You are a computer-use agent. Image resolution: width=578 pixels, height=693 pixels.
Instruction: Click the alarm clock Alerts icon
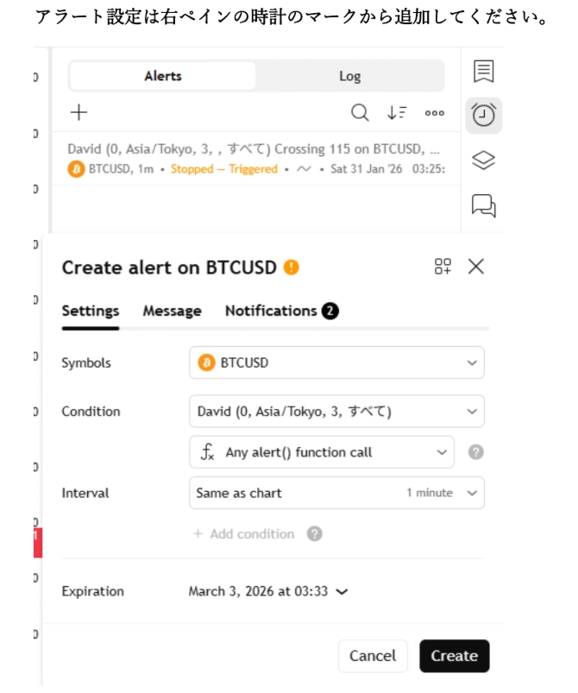[484, 115]
